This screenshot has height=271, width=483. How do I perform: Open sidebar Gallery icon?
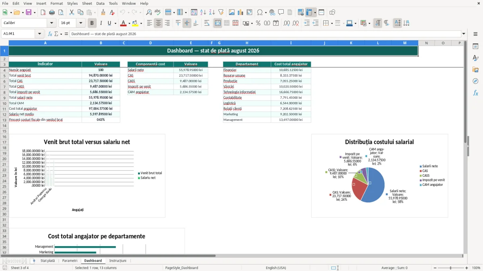point(475,69)
